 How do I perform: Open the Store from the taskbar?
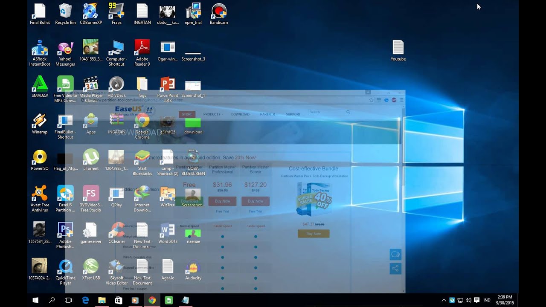tap(119, 300)
